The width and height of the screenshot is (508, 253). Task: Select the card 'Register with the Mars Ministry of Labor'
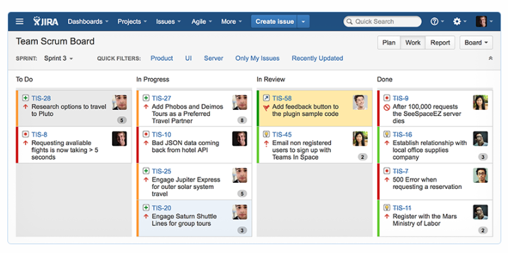435,219
